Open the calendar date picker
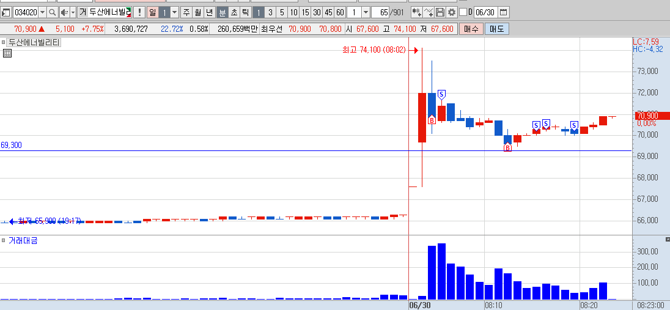The image size is (670, 310). pyautogui.click(x=504, y=12)
